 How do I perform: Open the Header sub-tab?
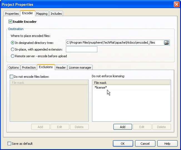61,67
